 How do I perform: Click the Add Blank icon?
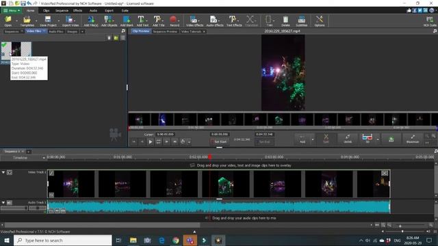[x=127, y=21]
